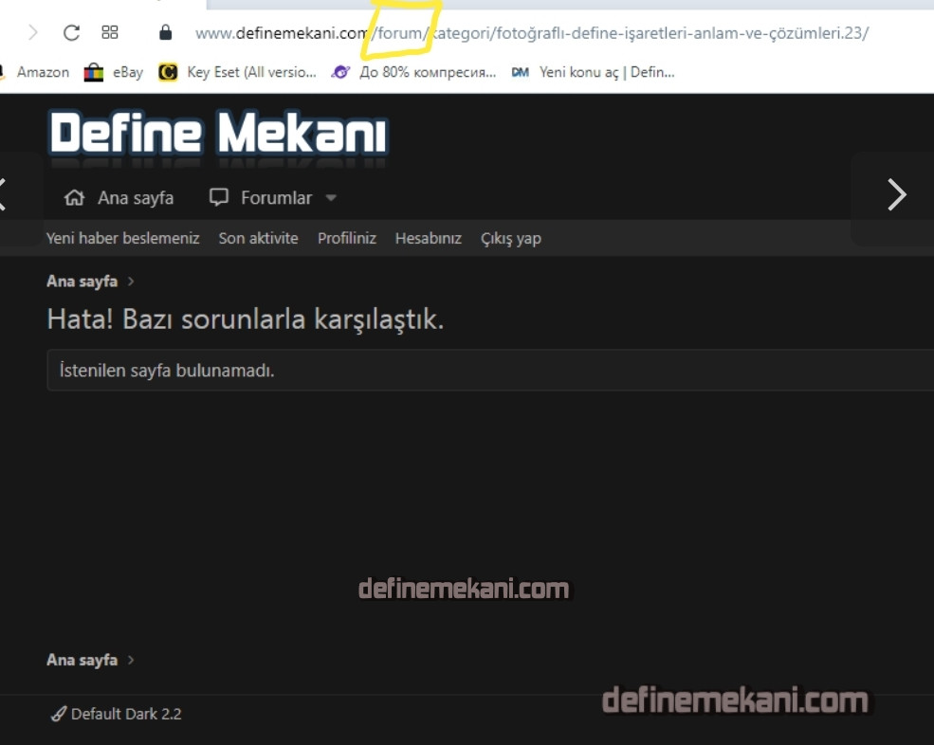Click the padlock site security icon
Viewport: 934px width, 745px height.
coord(166,33)
